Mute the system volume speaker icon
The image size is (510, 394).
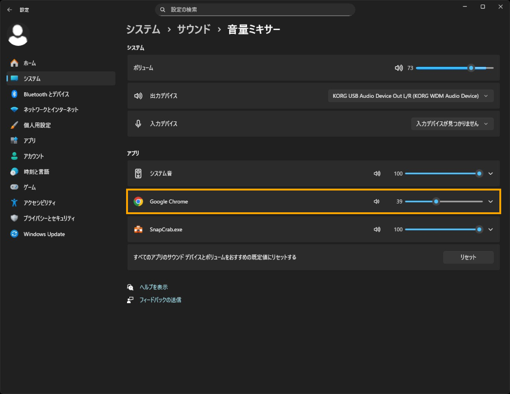click(399, 68)
